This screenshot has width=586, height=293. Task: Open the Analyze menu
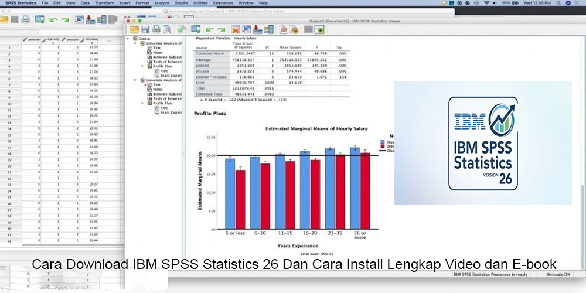(x=162, y=3)
